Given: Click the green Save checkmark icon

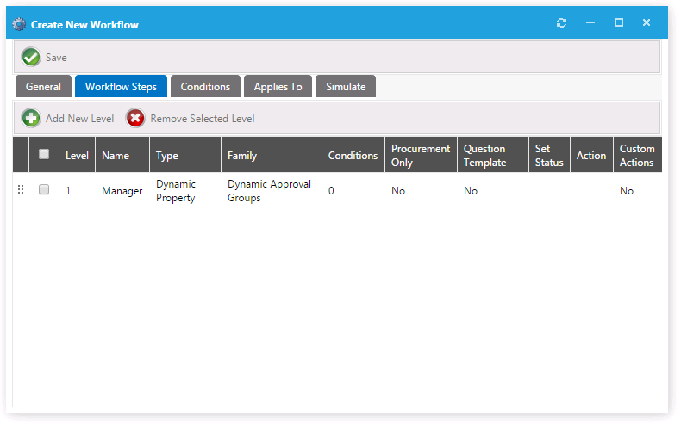Looking at the screenshot, I should pos(31,57).
